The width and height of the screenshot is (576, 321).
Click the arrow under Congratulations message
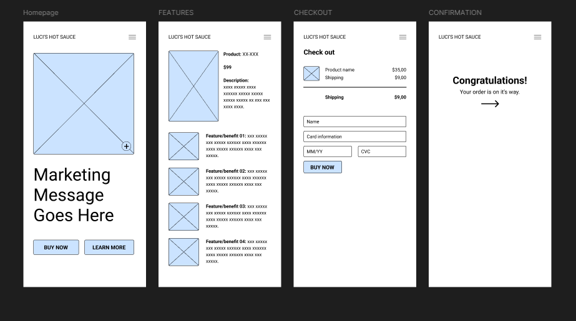click(x=490, y=104)
